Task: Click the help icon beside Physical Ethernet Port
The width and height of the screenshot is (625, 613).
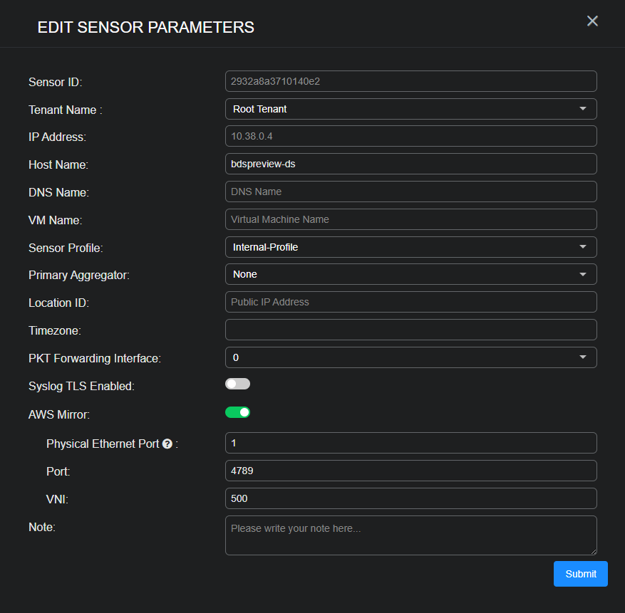Action: pos(167,443)
